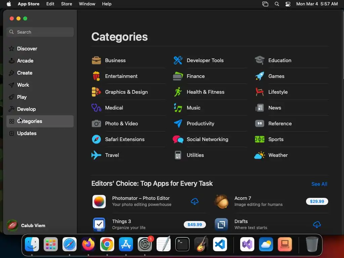Buy Things 3 for $49.99
344x258 pixels.
pos(195,225)
